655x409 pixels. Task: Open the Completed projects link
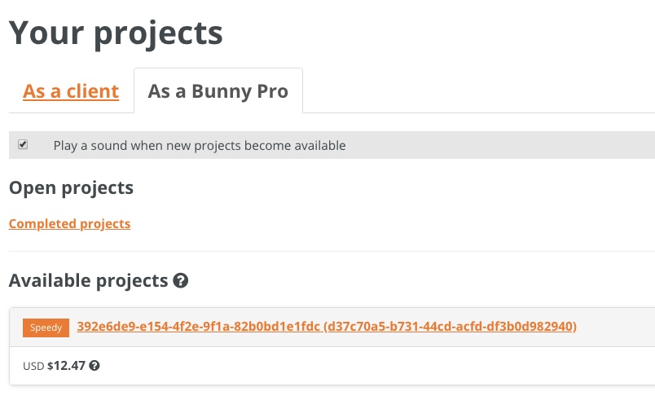coord(69,224)
